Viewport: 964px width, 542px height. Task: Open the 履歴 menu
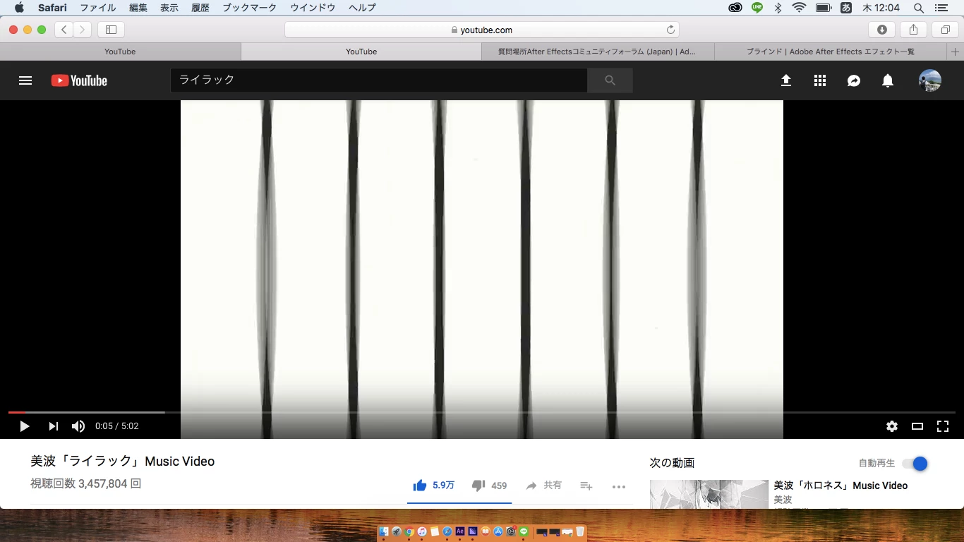coord(200,8)
